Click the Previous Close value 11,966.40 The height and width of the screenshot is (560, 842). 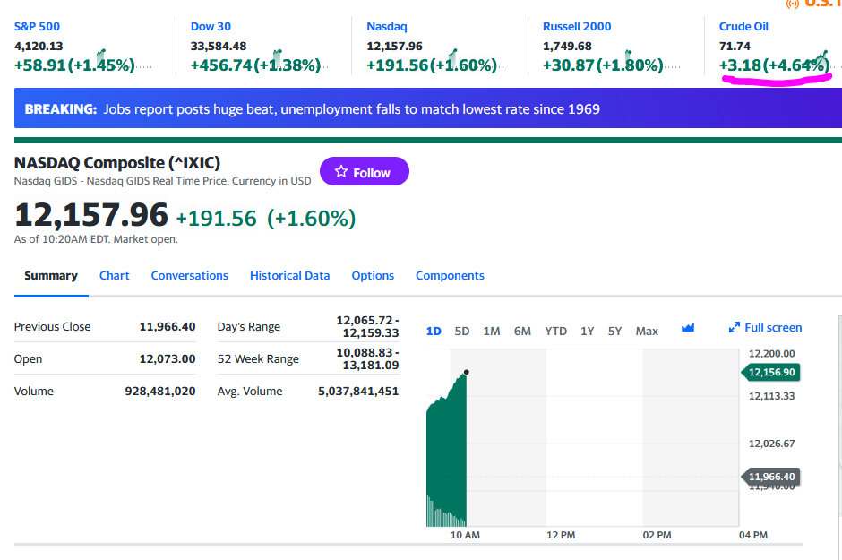point(168,326)
